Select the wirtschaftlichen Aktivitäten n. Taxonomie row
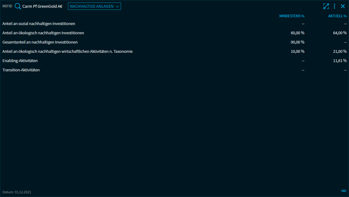This screenshot has width=349, height=197. (68, 52)
